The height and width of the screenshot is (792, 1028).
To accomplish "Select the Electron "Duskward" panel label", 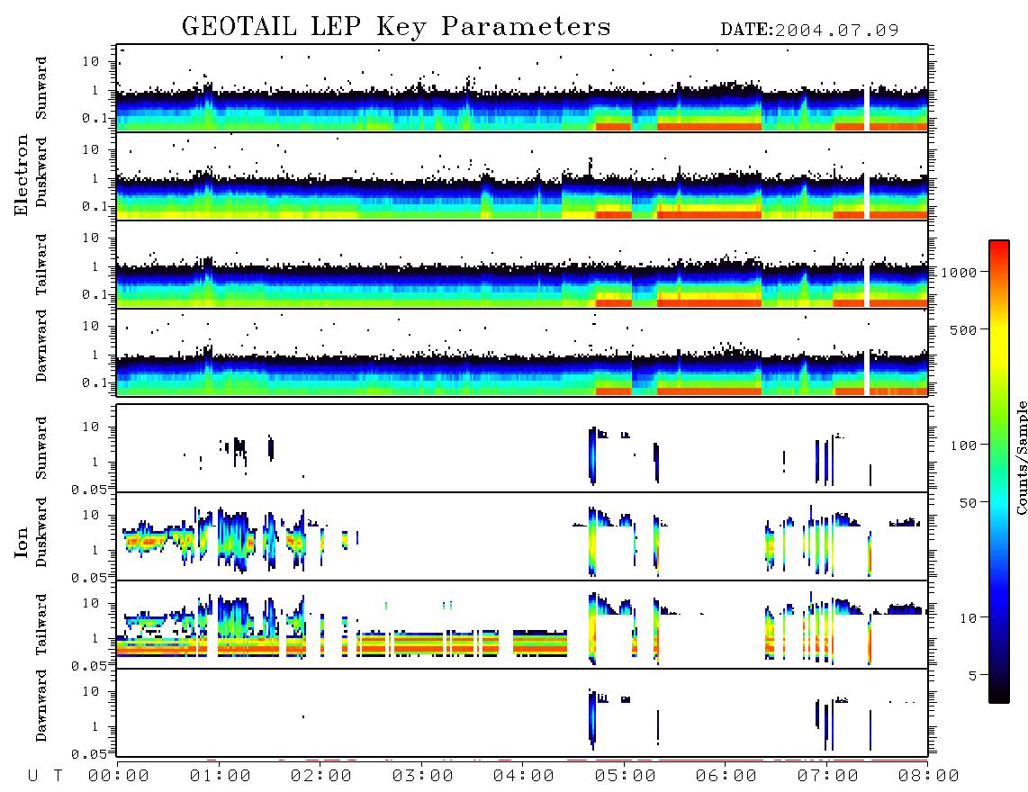I will [41, 172].
